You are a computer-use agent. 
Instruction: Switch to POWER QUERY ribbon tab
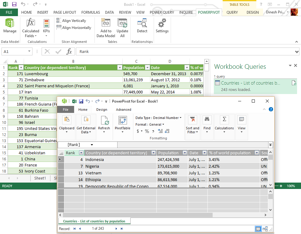point(162,12)
